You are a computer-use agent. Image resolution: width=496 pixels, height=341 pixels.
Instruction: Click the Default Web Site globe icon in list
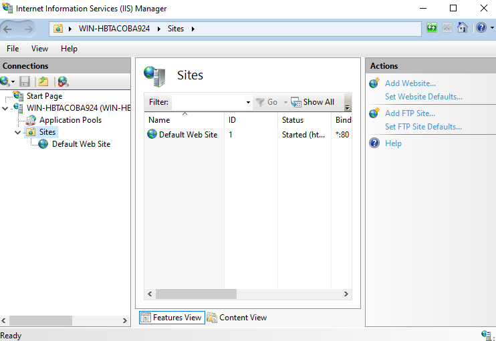point(152,134)
